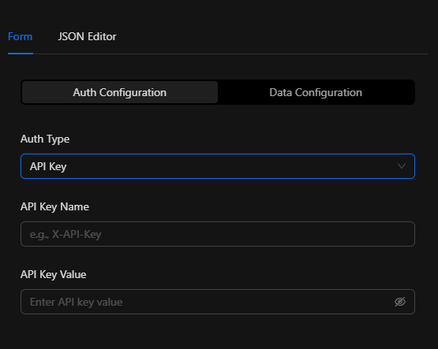The height and width of the screenshot is (349, 438).
Task: Click the Auth Type label
Action: pos(45,139)
